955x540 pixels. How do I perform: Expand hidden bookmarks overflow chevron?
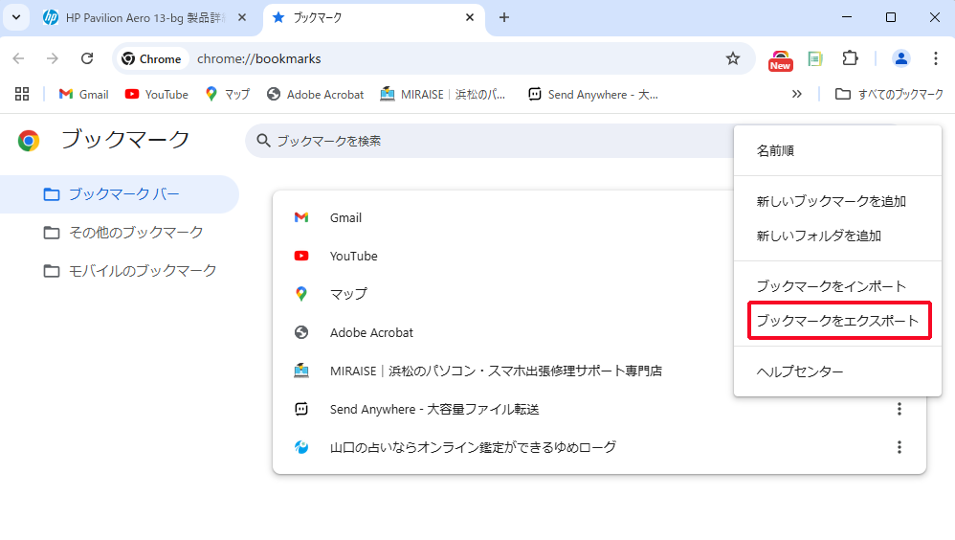(x=797, y=94)
